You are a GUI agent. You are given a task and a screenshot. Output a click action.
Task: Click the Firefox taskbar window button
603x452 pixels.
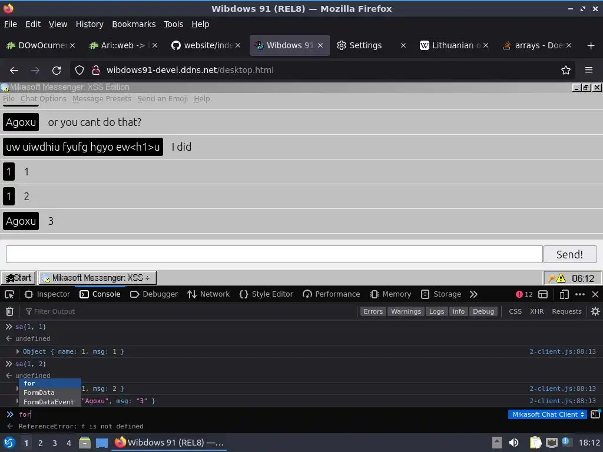169,443
